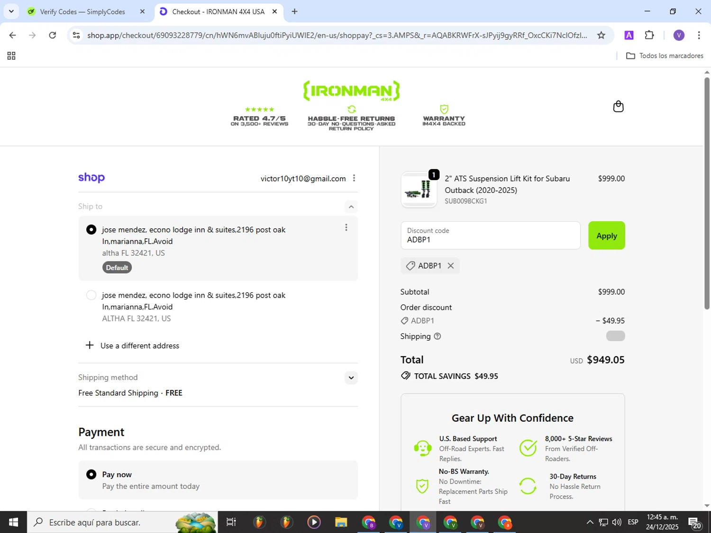711x533 pixels.
Task: Click the suspension lift kit product thumbnail
Action: 419,190
